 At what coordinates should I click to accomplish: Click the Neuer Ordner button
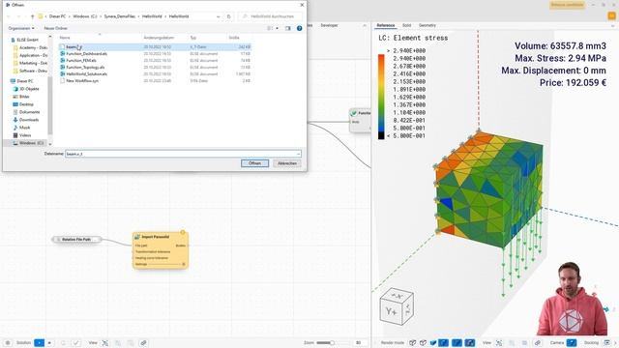56,28
